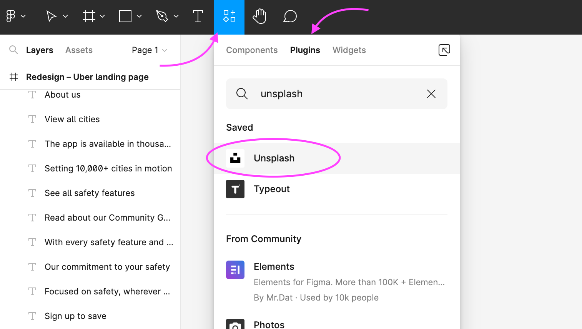Open the Elements community plugin

337,282
